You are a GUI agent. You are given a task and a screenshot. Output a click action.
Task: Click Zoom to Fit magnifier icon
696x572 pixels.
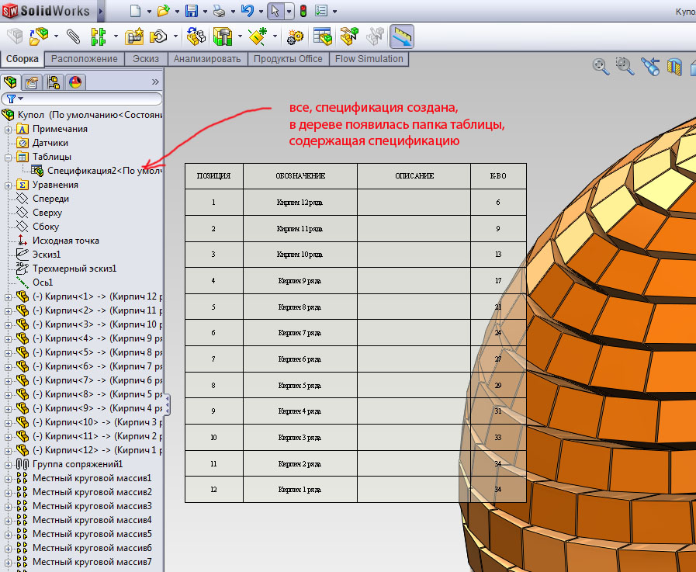600,67
